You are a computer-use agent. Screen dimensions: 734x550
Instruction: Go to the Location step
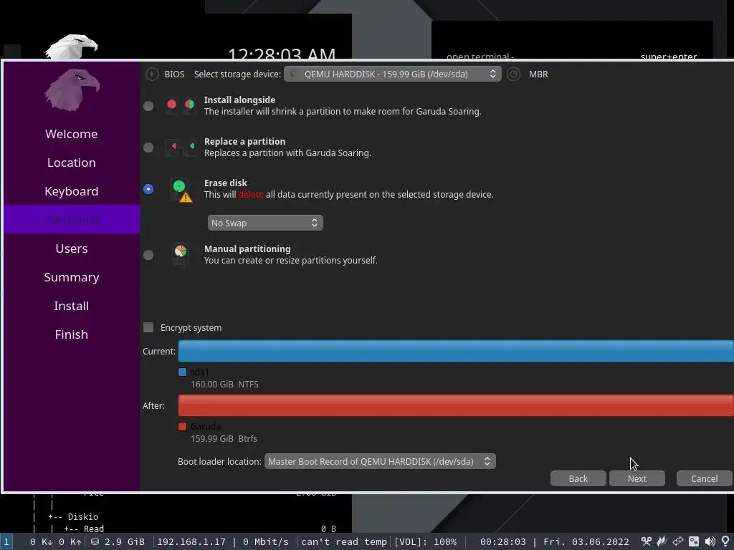pyautogui.click(x=72, y=163)
